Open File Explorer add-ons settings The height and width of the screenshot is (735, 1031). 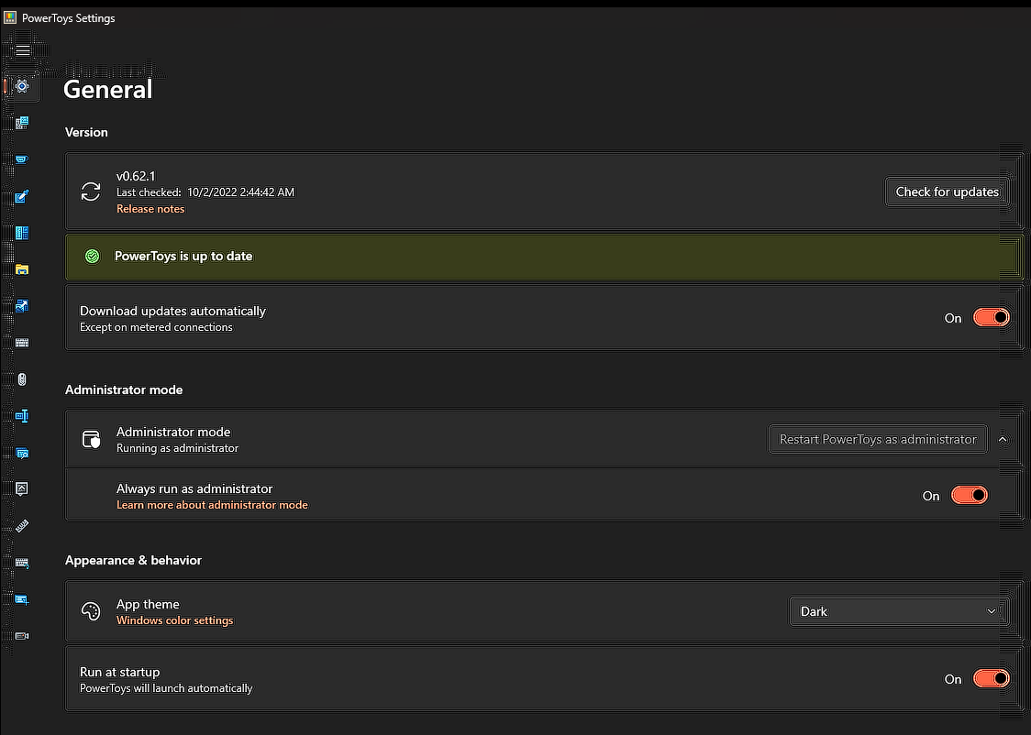pos(21,269)
